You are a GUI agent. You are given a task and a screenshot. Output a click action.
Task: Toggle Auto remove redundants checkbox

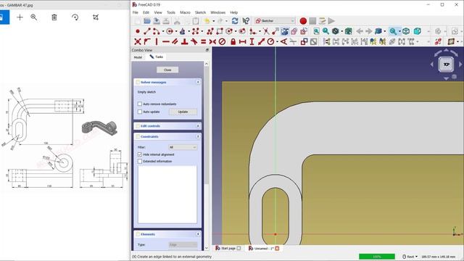click(x=140, y=104)
